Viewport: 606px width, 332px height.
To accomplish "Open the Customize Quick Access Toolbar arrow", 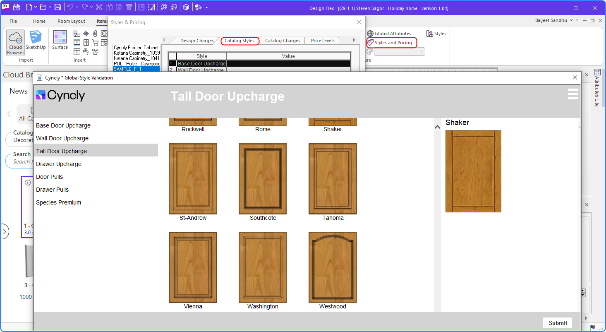I will pos(206,7).
